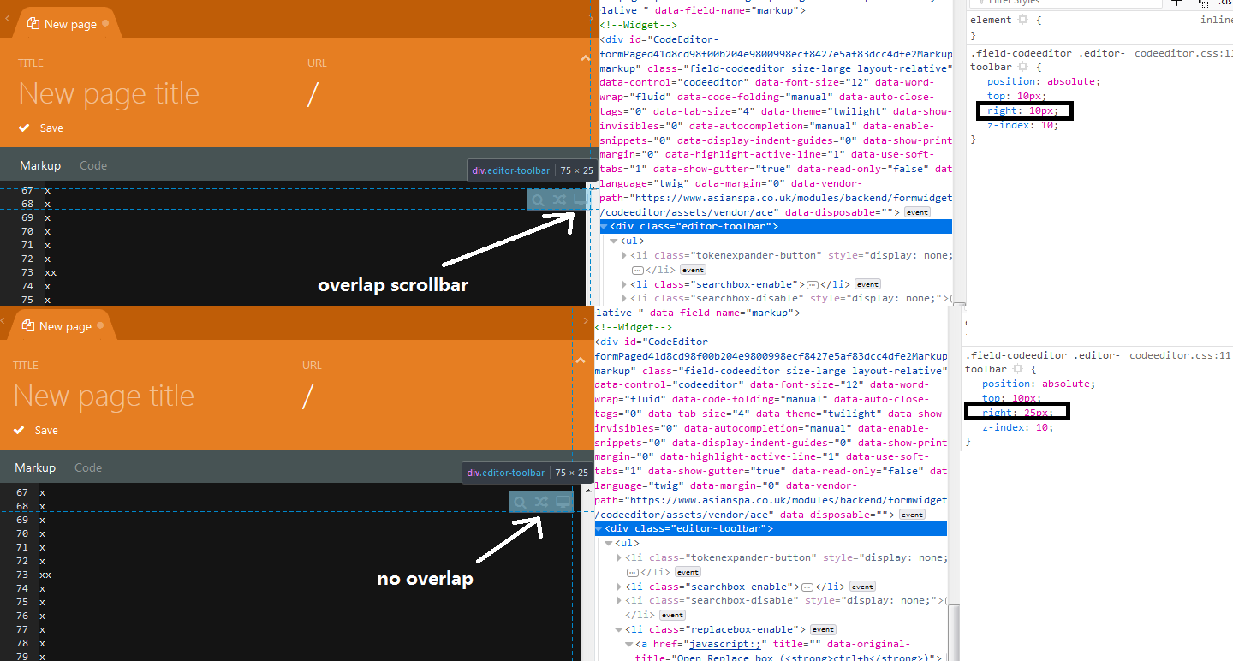Expand the ul node inside the editor-toolbar element
1233x661 pixels.
614,241
